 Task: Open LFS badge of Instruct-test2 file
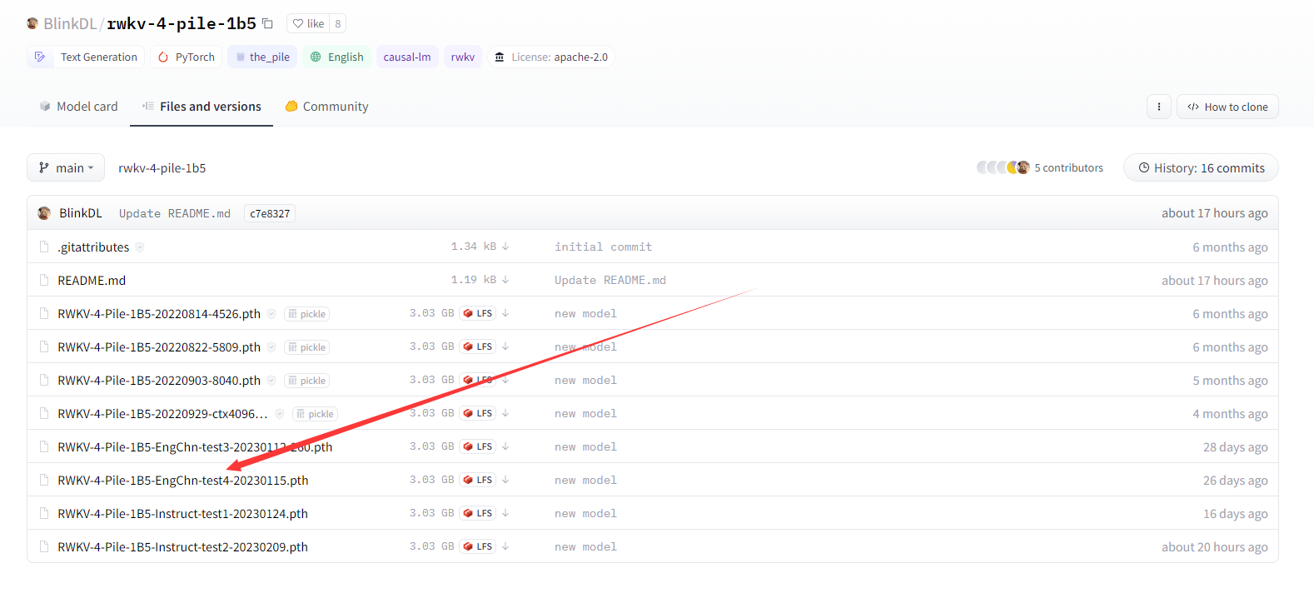point(478,546)
